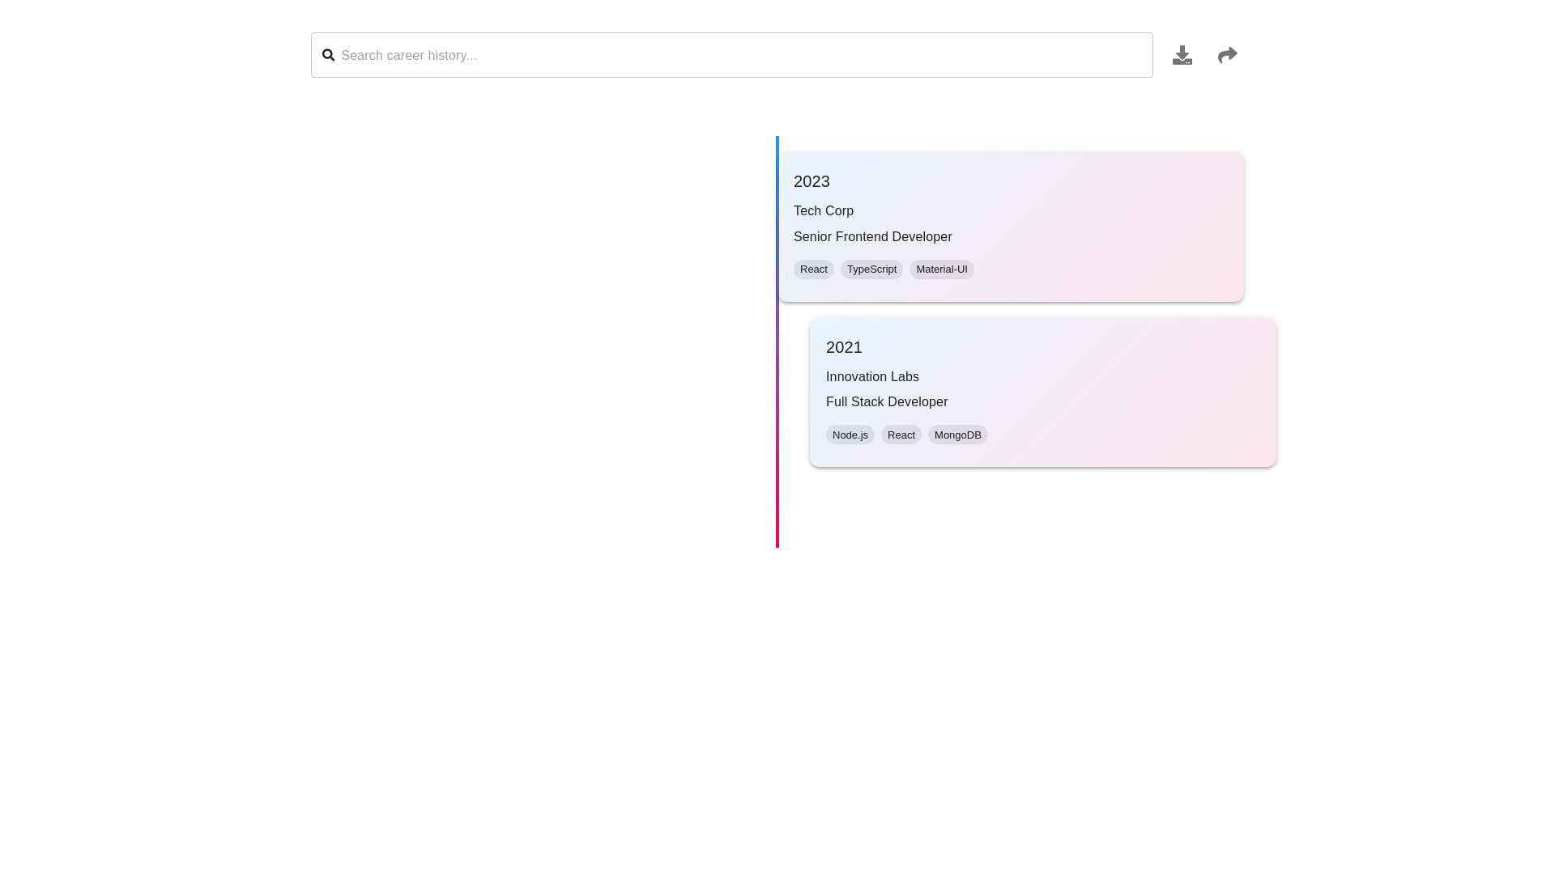Screen dimensions: 1555x874
Task: Select the Node.js chip on the 2021 card
Action: [850, 435]
